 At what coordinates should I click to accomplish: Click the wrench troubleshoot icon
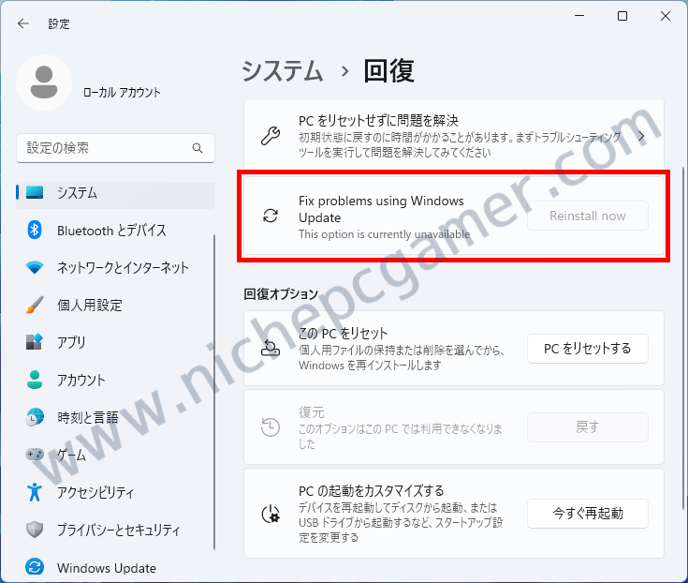(271, 136)
